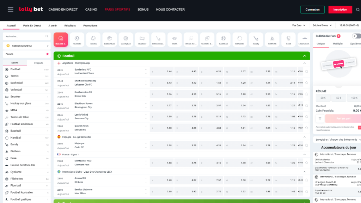Select the Bandy sport icon tile
The height and width of the screenshot is (203, 361).
(256, 39)
